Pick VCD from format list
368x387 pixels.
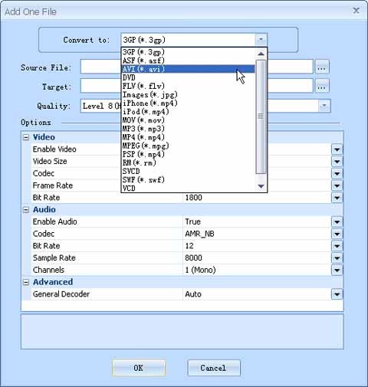pos(189,189)
